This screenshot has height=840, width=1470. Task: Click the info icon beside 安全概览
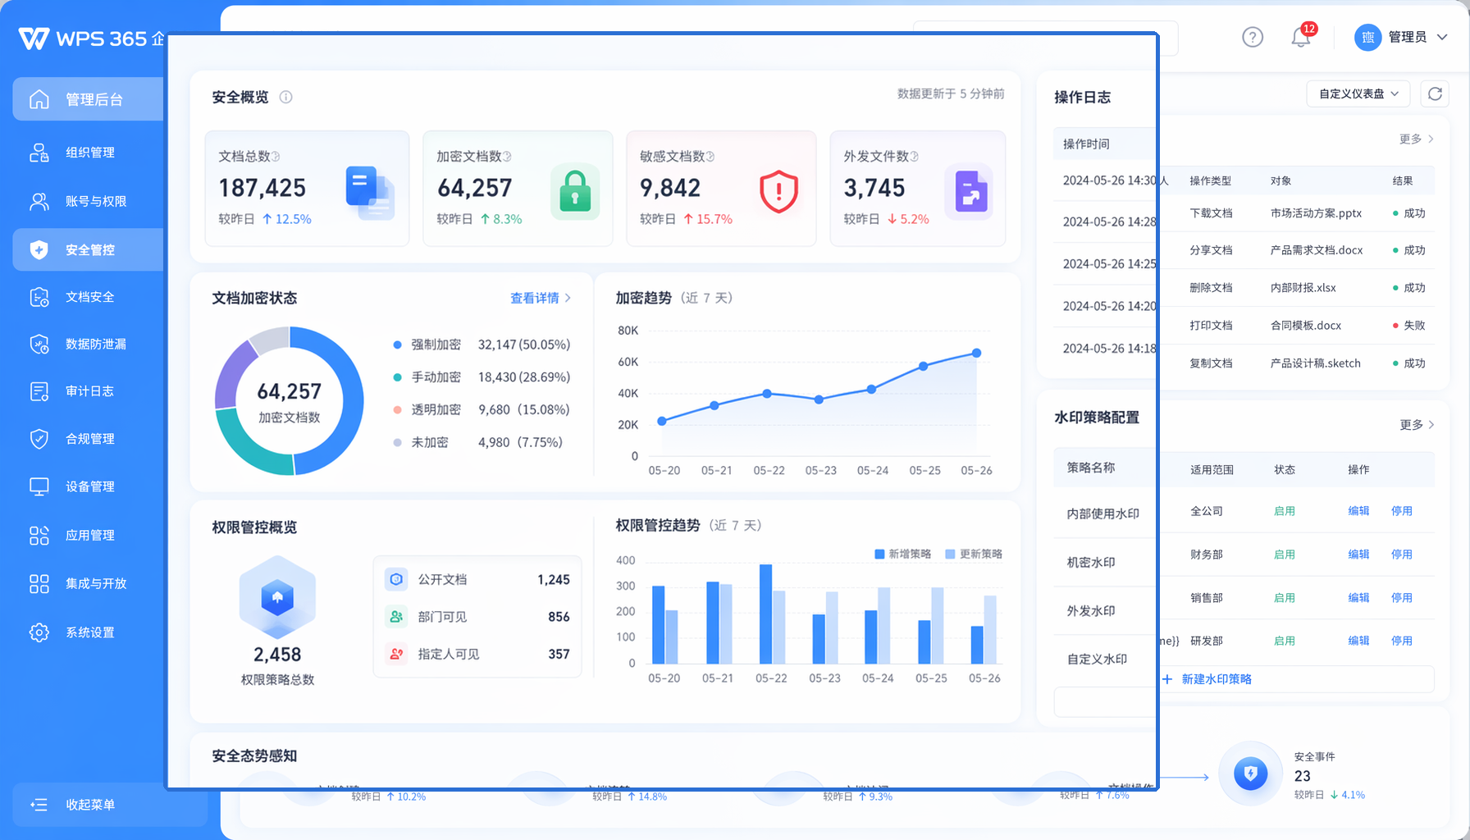click(x=285, y=97)
